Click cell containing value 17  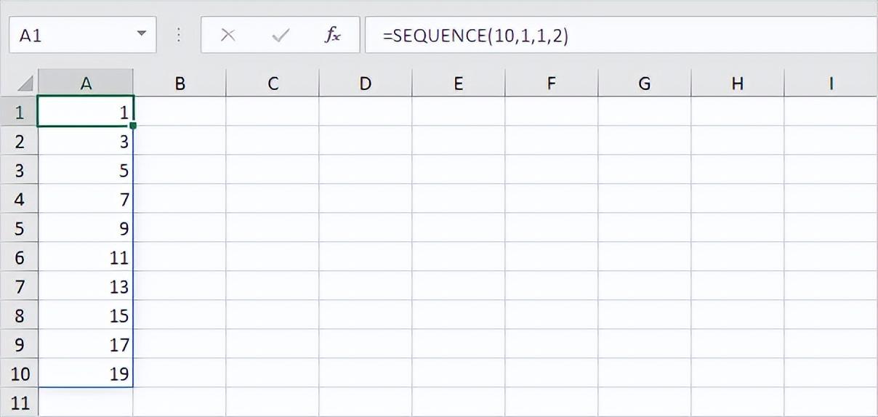pos(86,344)
